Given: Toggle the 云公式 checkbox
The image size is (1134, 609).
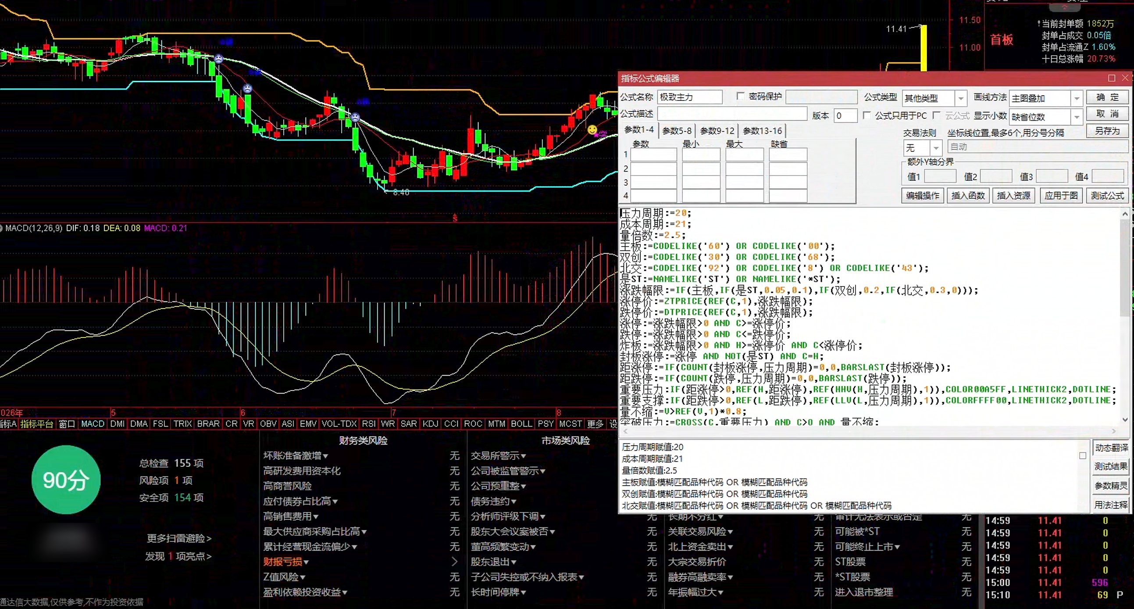Looking at the screenshot, I should point(936,115).
